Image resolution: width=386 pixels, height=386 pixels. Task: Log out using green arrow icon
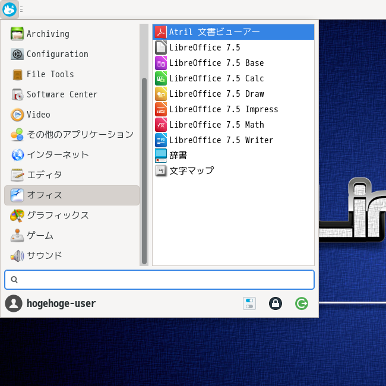301,303
